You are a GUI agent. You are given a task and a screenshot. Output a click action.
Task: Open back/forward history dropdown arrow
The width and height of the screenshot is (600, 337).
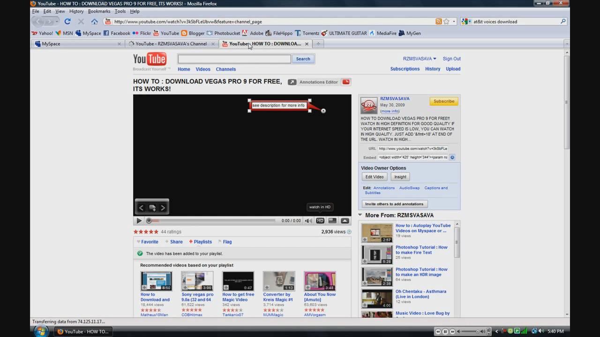tap(57, 22)
